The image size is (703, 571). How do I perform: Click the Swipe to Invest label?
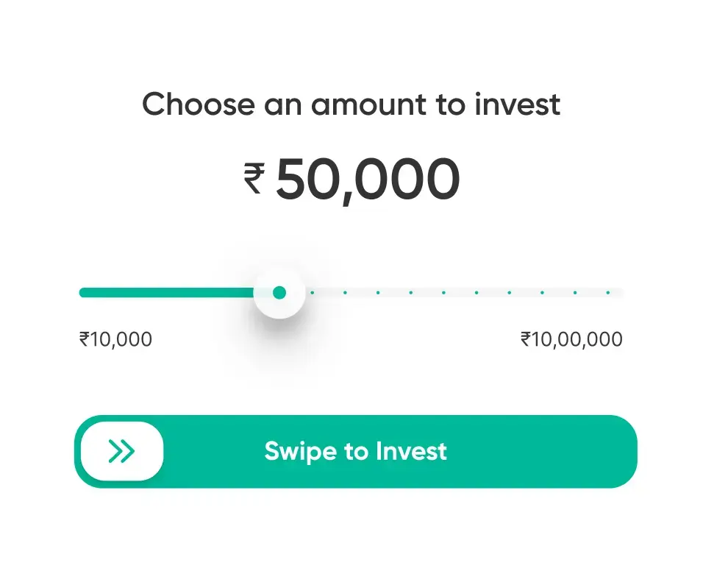[x=355, y=451]
